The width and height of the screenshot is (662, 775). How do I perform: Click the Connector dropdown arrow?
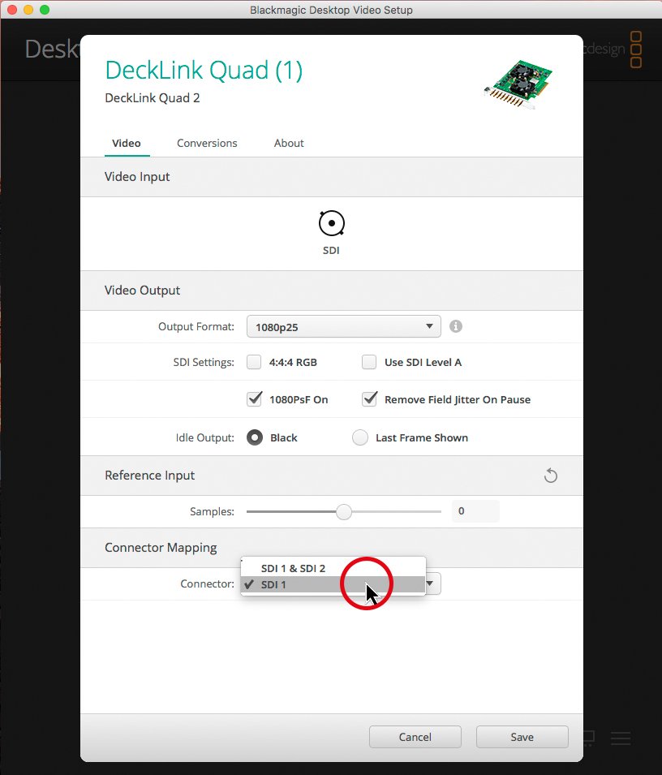[430, 583]
